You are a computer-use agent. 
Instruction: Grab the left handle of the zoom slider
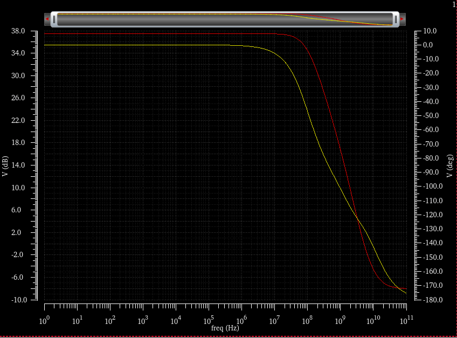(x=54, y=19)
